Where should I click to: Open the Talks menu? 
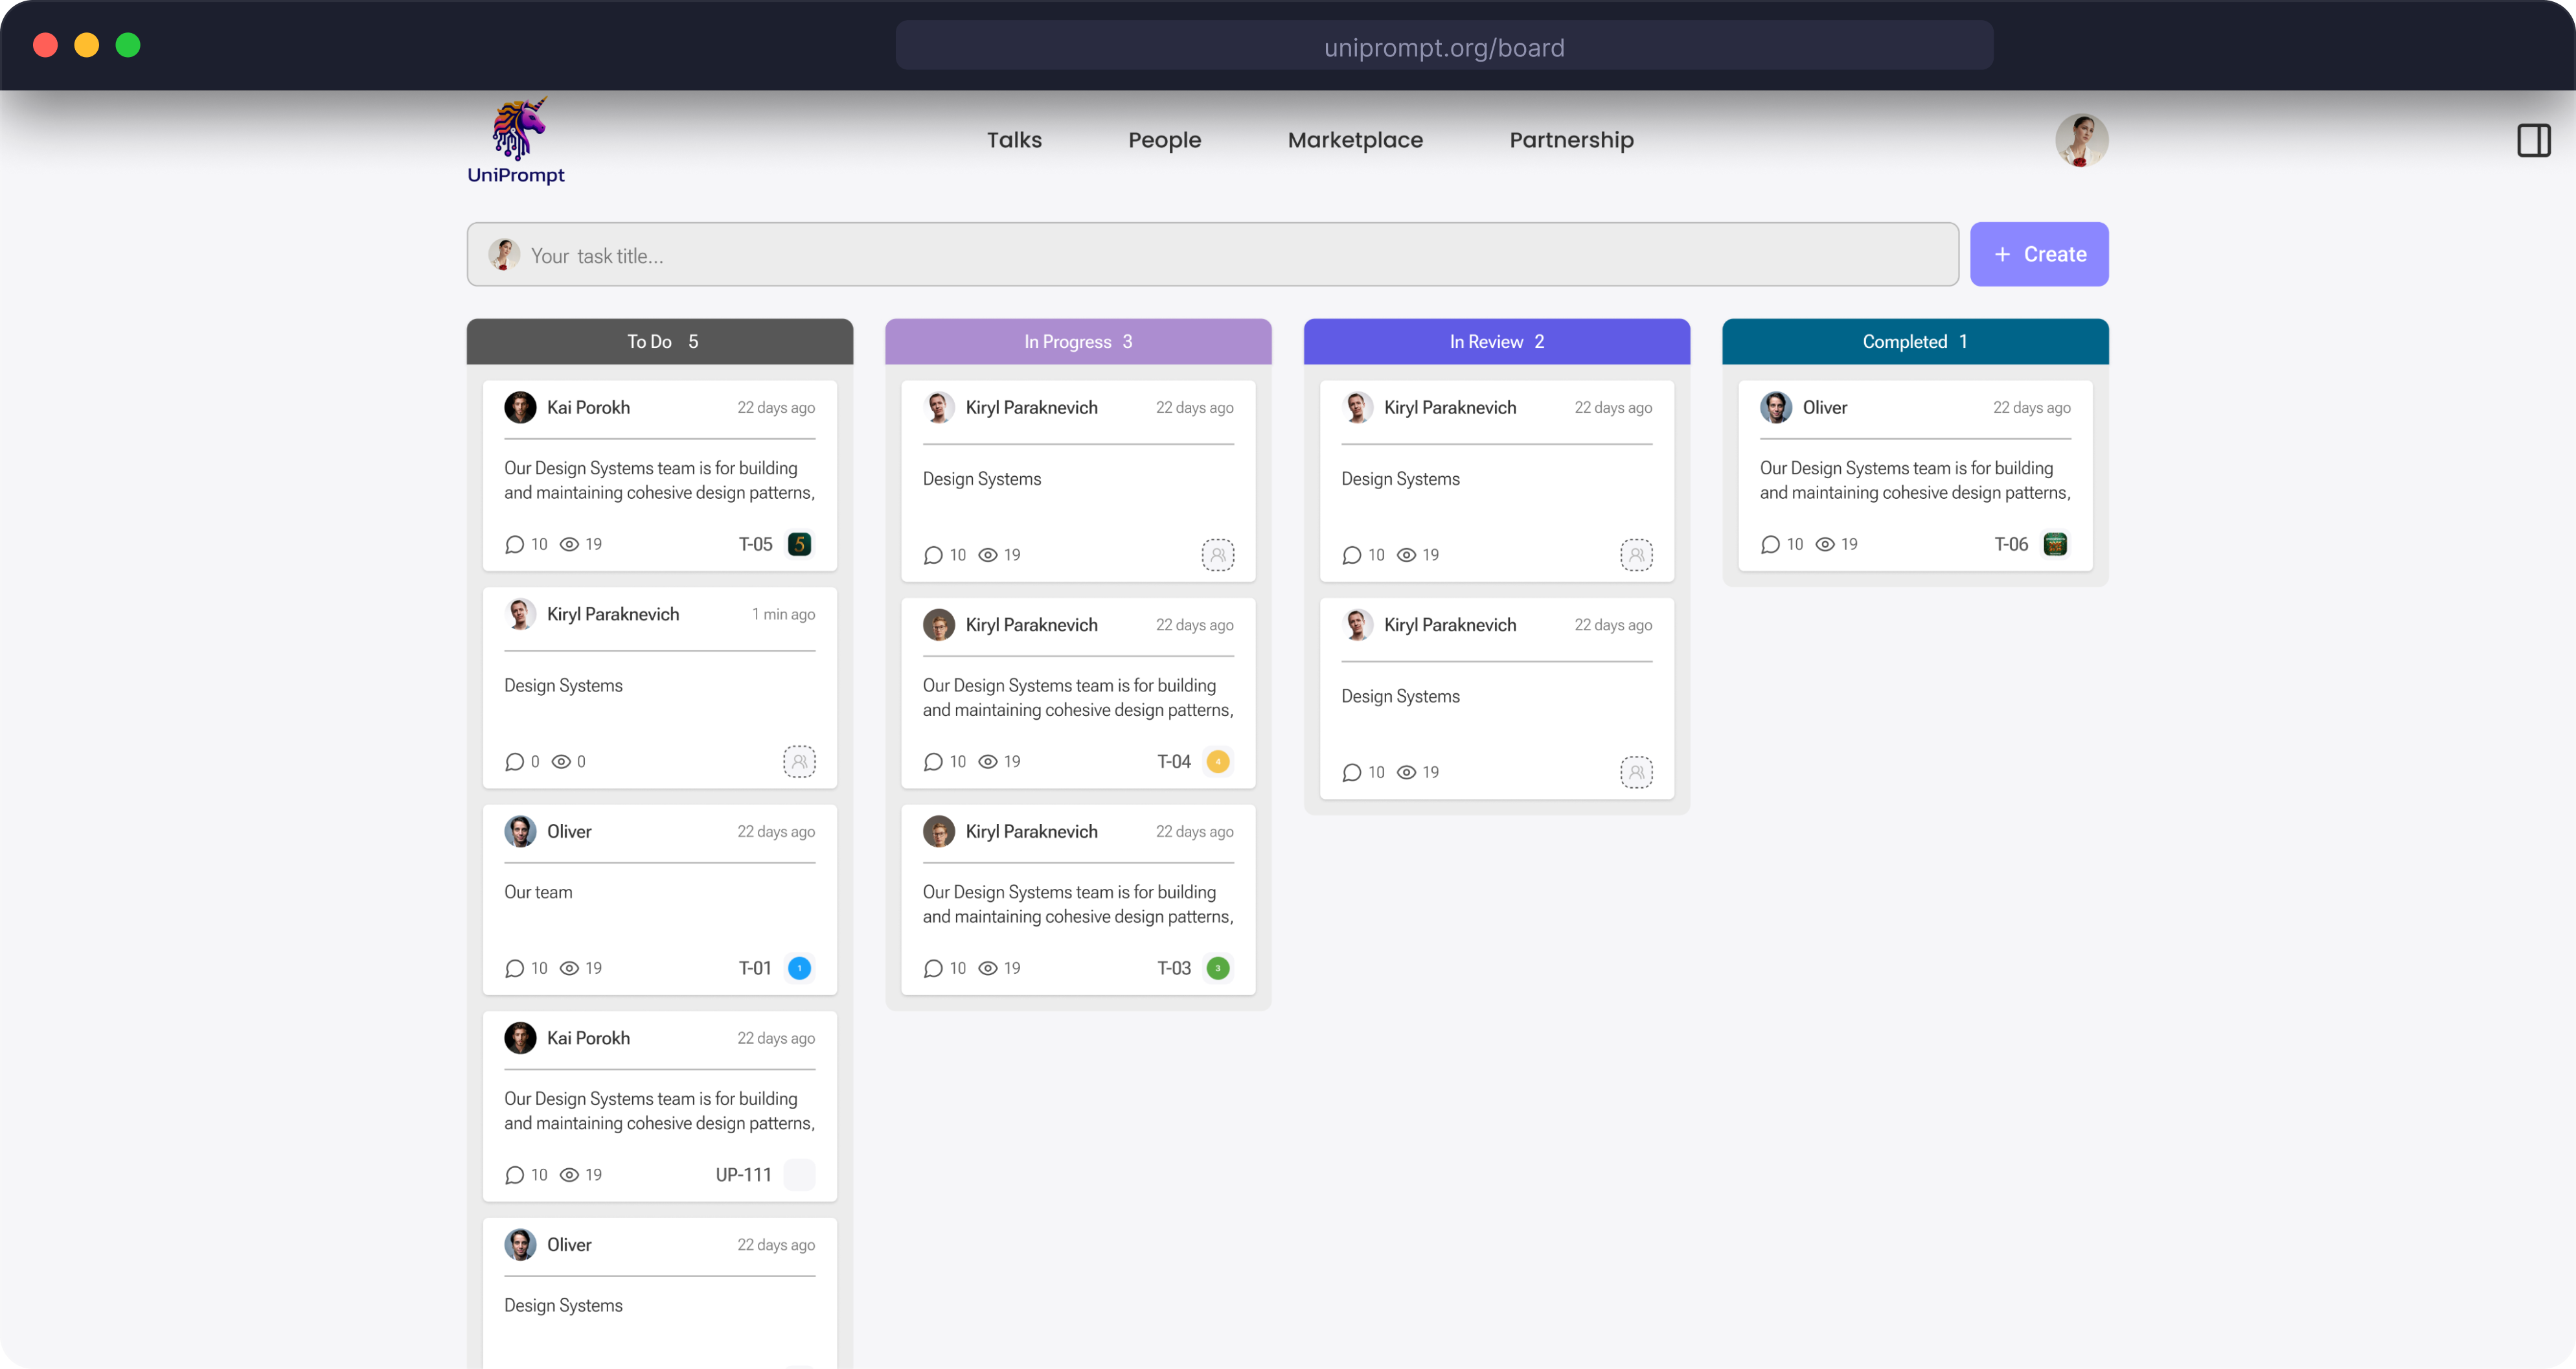click(1014, 140)
